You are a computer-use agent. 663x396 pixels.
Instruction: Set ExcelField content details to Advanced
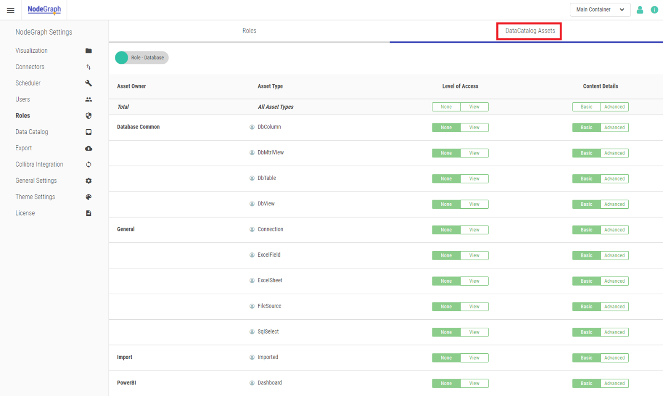615,255
